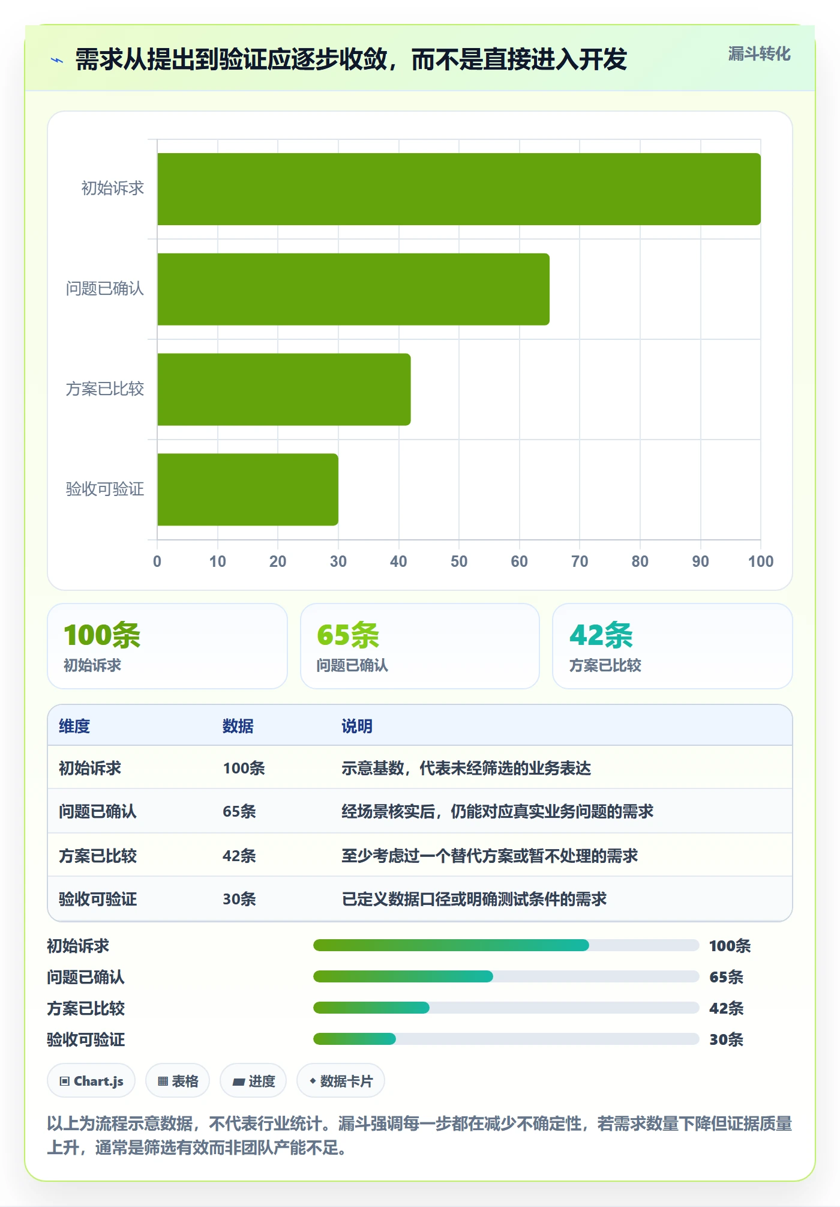
Task: Click the 问题已确认 bar in chart
Action: (x=353, y=289)
